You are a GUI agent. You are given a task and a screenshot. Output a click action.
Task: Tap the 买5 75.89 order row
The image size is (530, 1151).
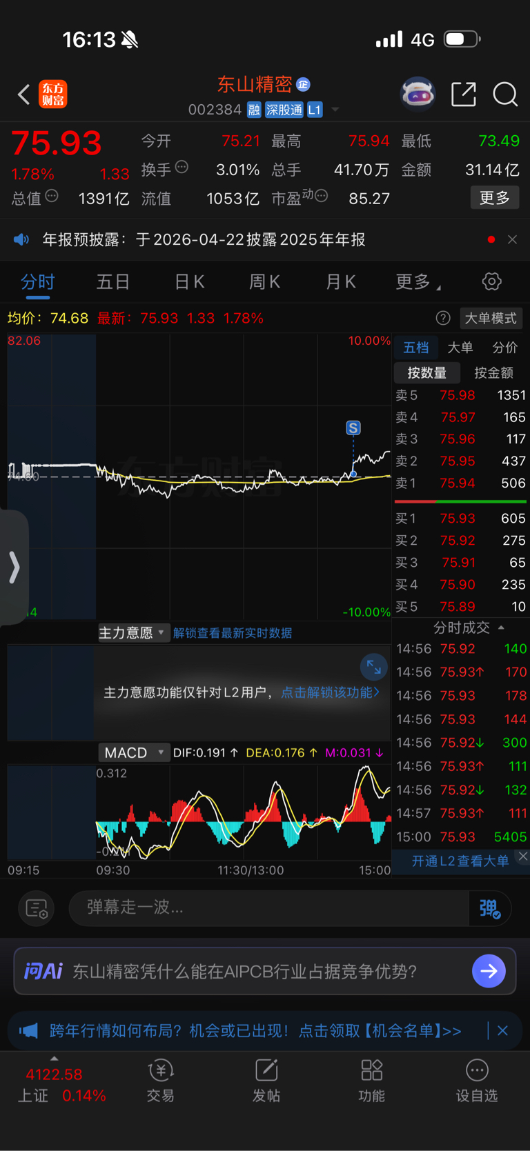click(460, 606)
